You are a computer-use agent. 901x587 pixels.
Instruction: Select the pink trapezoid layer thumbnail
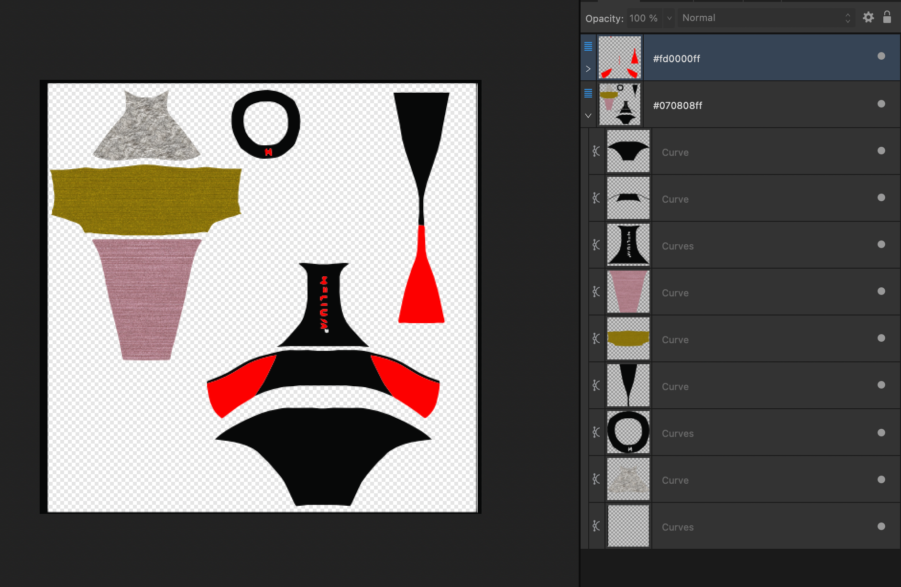(x=628, y=292)
